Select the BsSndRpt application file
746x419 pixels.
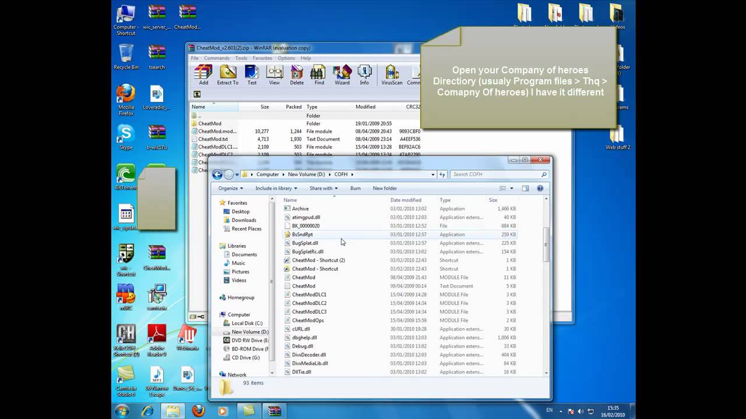[399, 235]
